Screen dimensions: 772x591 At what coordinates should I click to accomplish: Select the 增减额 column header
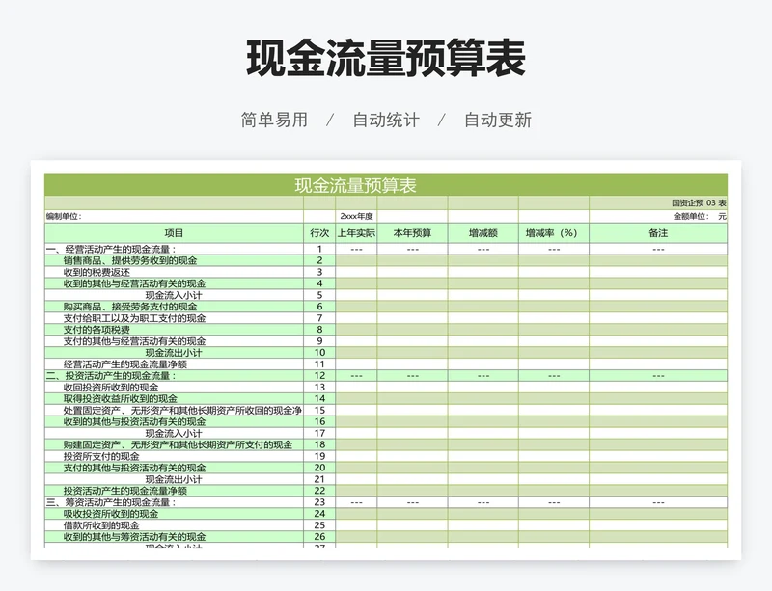pos(483,233)
